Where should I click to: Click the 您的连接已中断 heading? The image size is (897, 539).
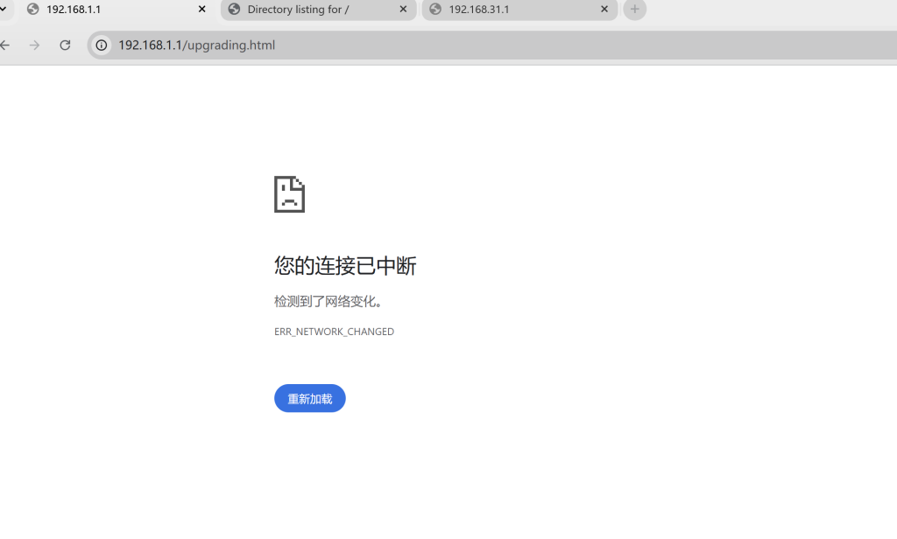point(345,266)
